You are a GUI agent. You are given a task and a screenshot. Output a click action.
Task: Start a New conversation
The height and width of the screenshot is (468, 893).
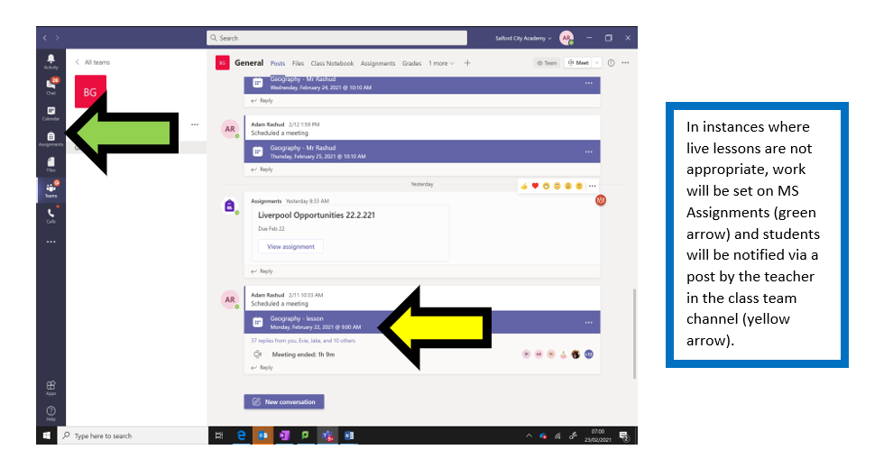(284, 401)
